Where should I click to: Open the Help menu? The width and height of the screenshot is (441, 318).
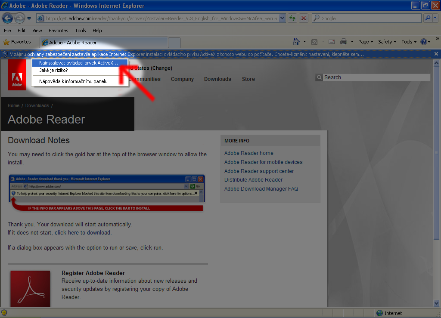pyautogui.click(x=97, y=31)
